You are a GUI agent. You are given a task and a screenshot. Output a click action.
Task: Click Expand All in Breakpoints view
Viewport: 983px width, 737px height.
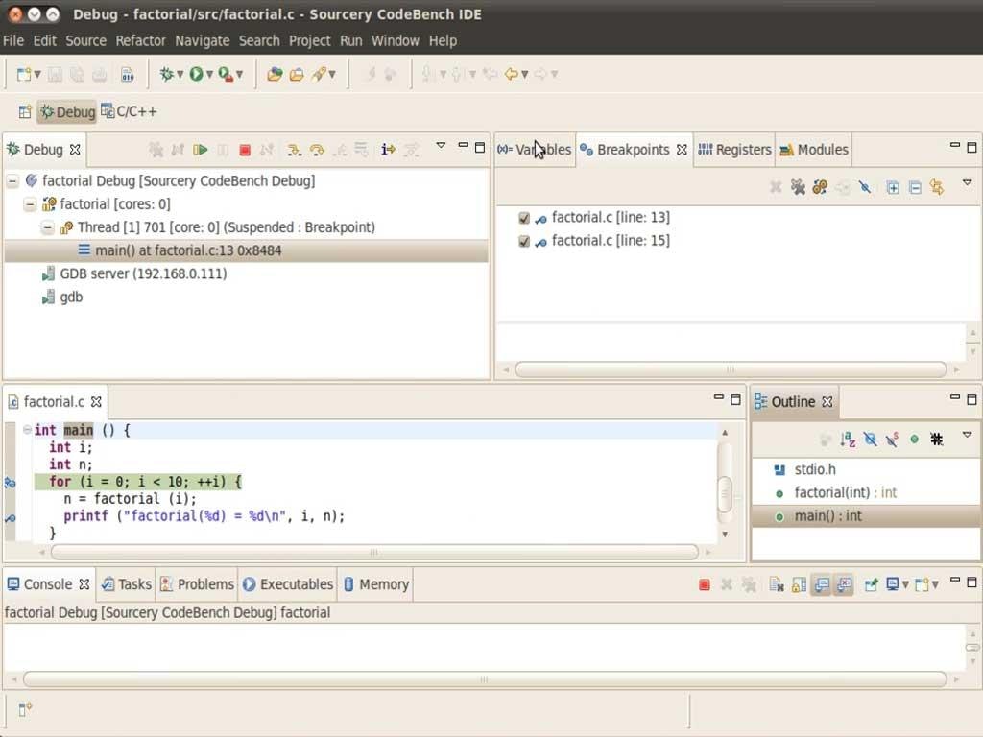[x=893, y=187]
